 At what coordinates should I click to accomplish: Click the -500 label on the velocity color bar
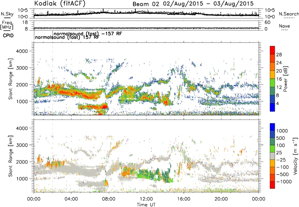coord(283,174)
